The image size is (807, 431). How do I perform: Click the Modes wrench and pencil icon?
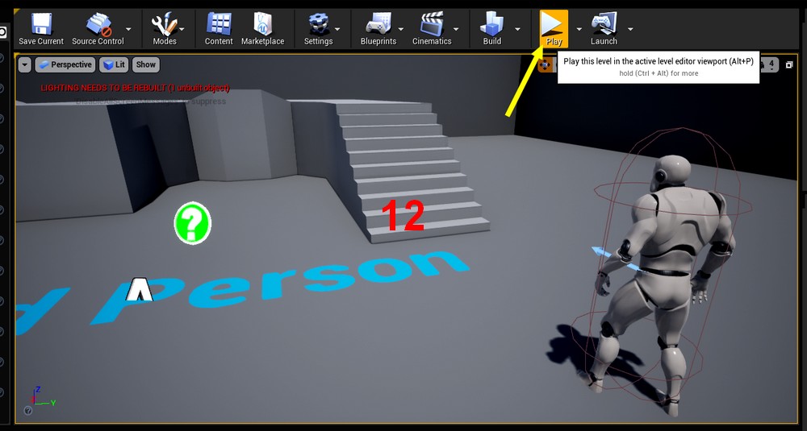point(164,23)
